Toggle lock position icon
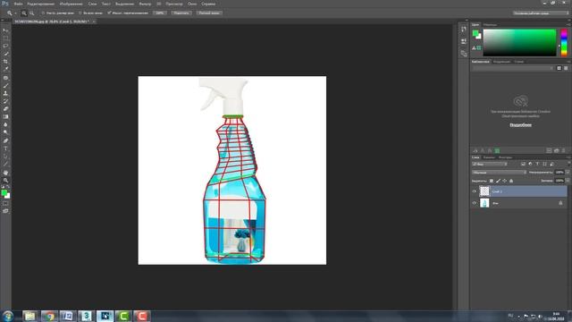 504,181
